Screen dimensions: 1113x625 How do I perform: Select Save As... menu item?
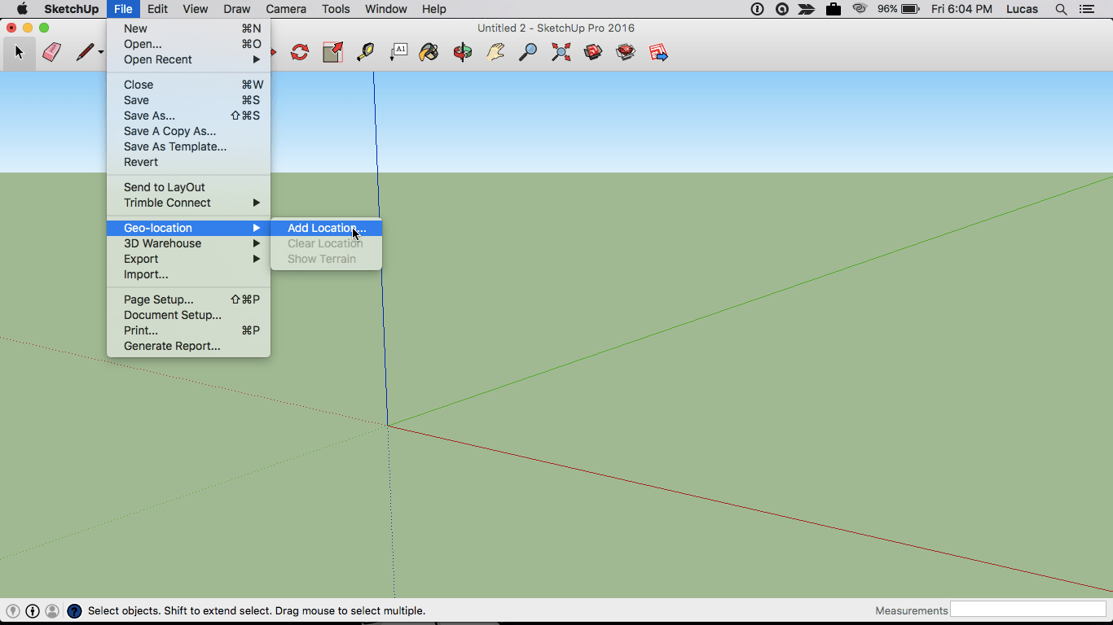[188, 116]
